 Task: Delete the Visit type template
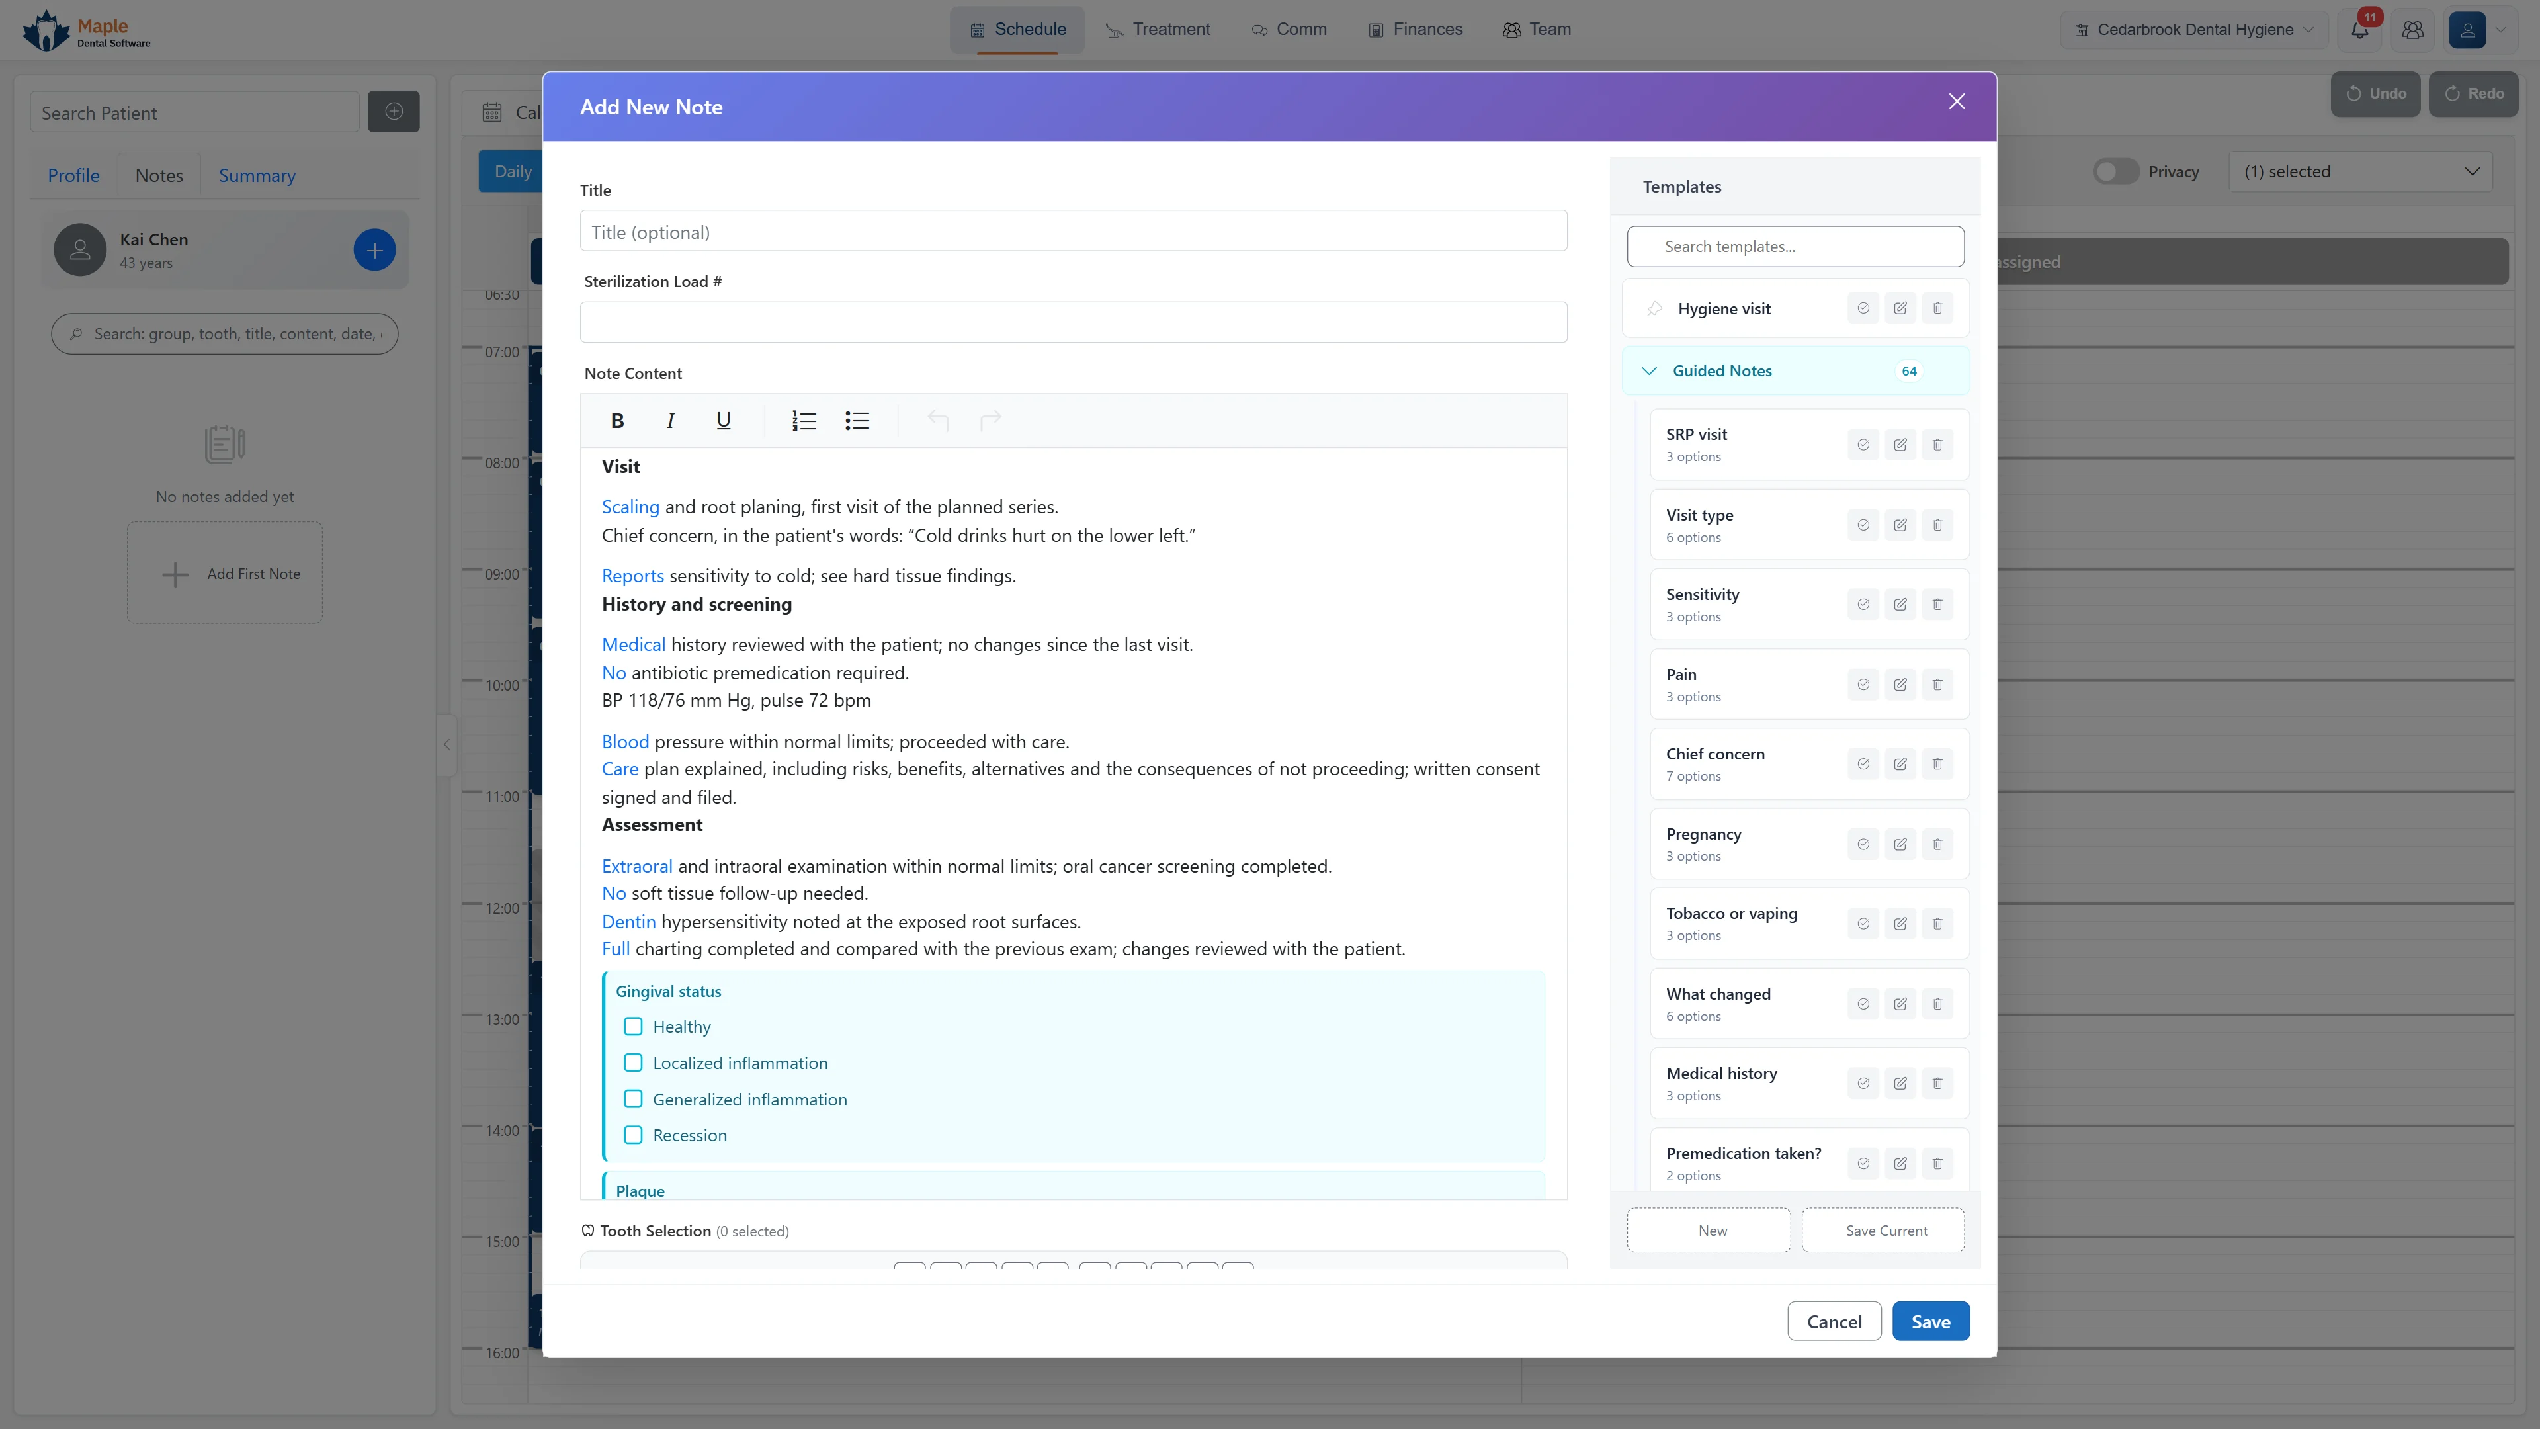[x=1937, y=525]
